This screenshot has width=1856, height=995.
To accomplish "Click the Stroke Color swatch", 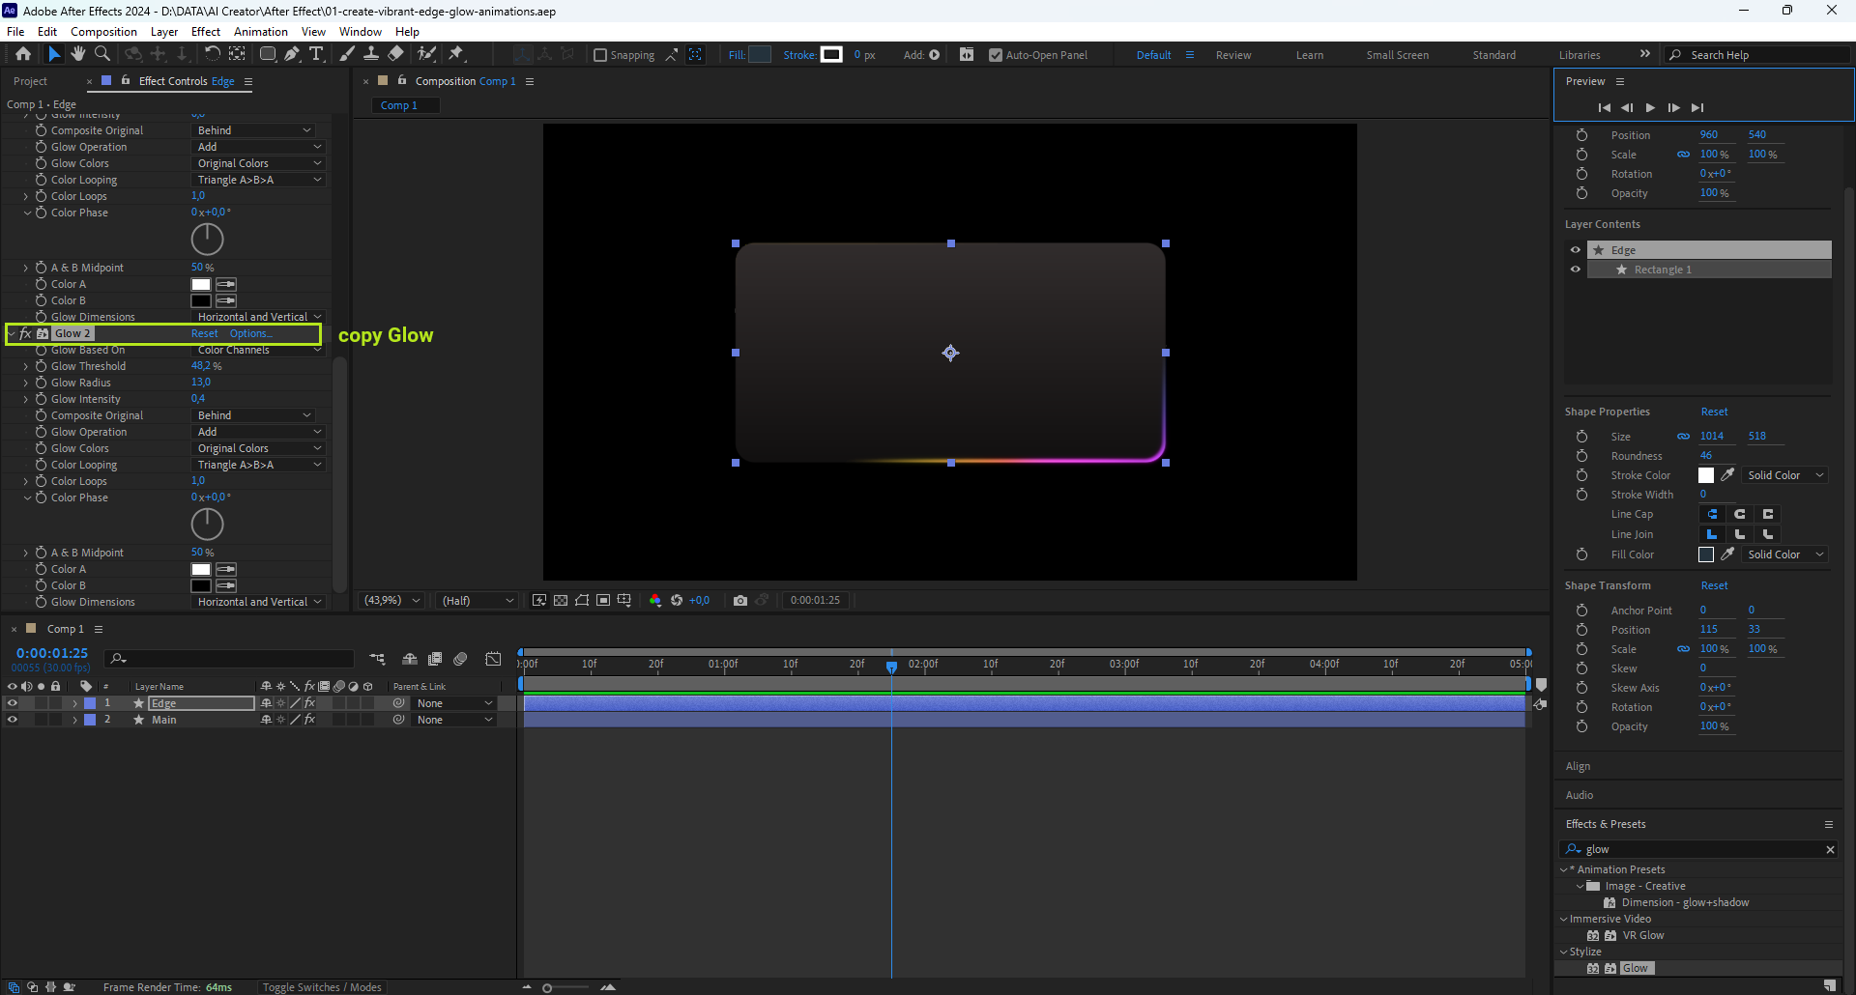I will click(x=1706, y=475).
